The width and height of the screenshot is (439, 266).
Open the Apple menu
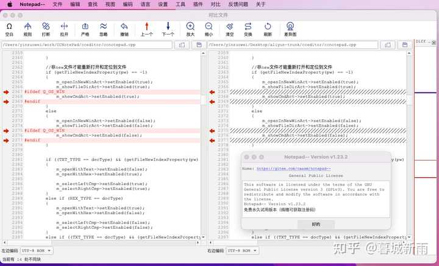pos(10,4)
